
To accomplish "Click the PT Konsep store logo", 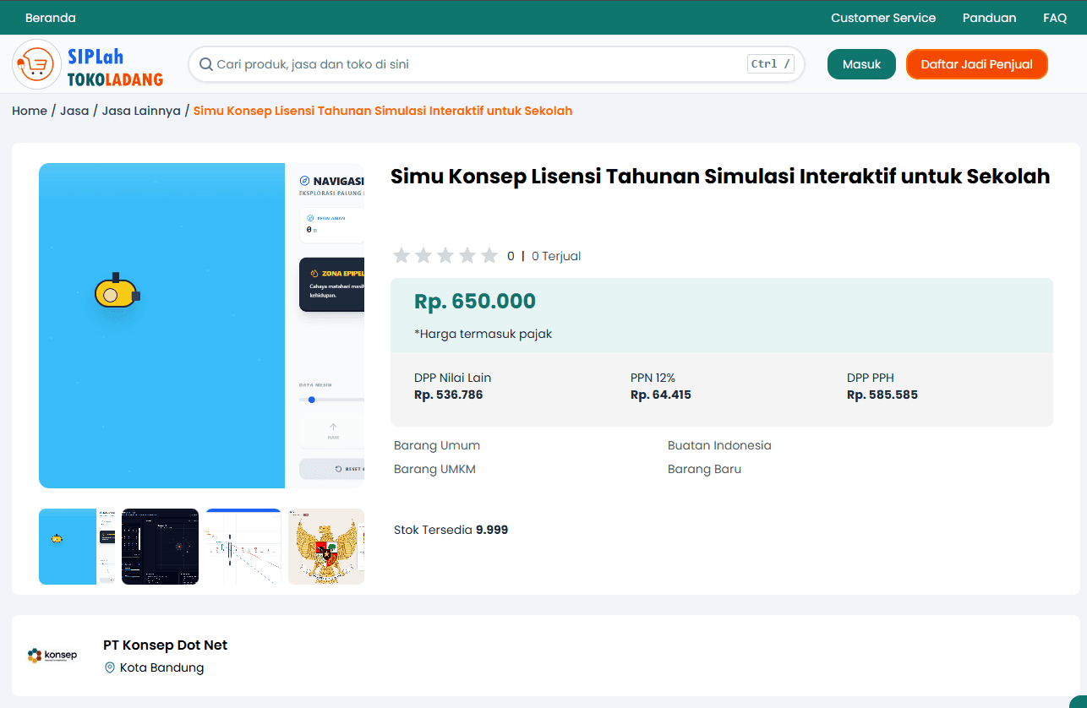I will (52, 656).
